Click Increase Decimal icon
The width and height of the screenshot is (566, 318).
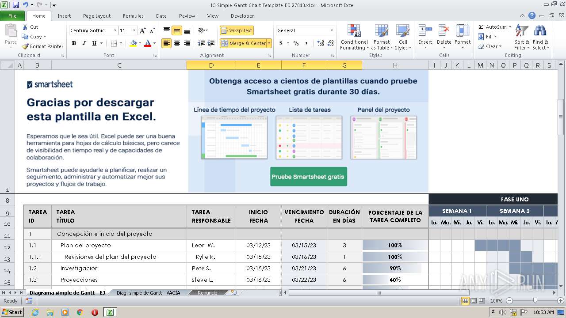coord(321,43)
